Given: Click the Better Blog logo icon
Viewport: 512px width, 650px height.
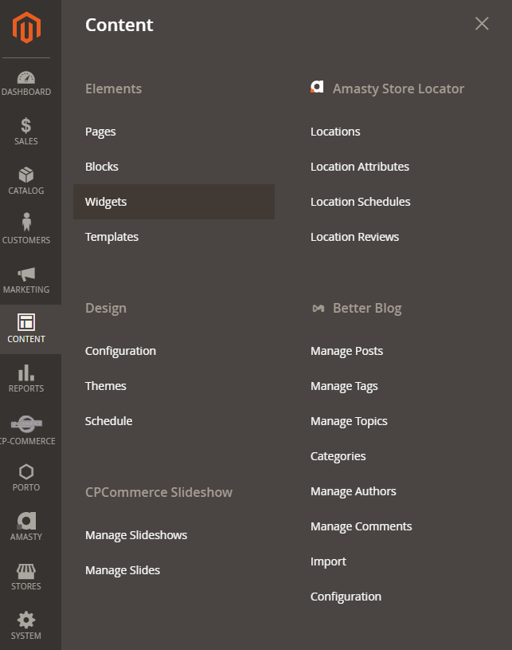Looking at the screenshot, I should [x=319, y=308].
